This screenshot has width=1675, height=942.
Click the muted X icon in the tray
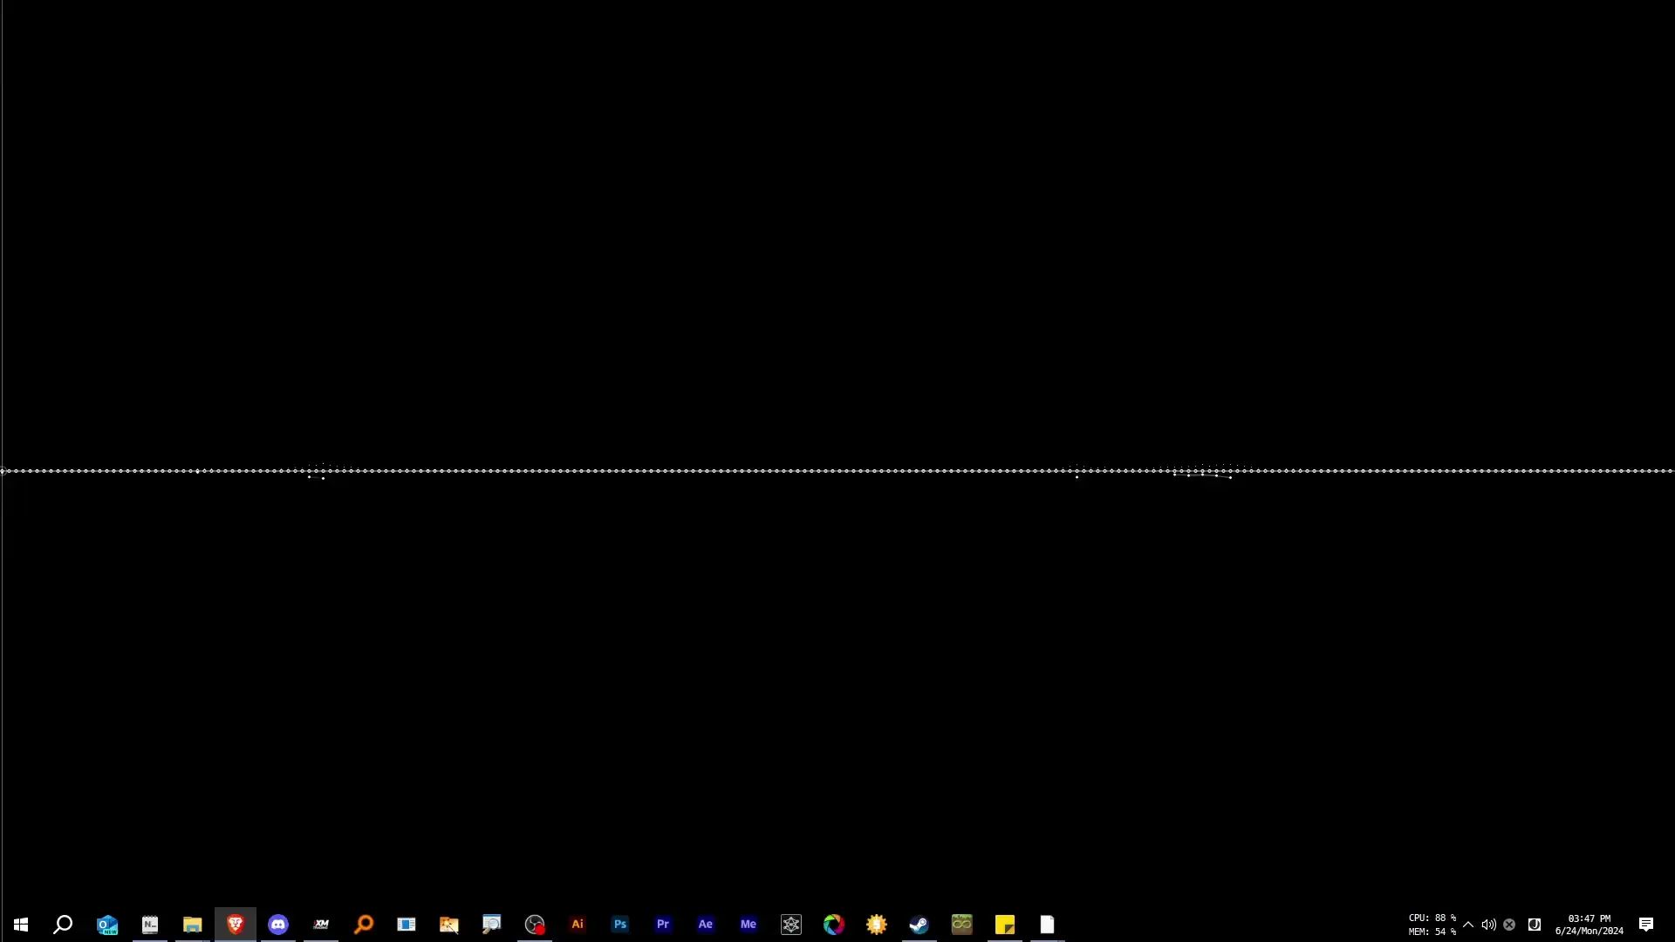click(x=1510, y=925)
